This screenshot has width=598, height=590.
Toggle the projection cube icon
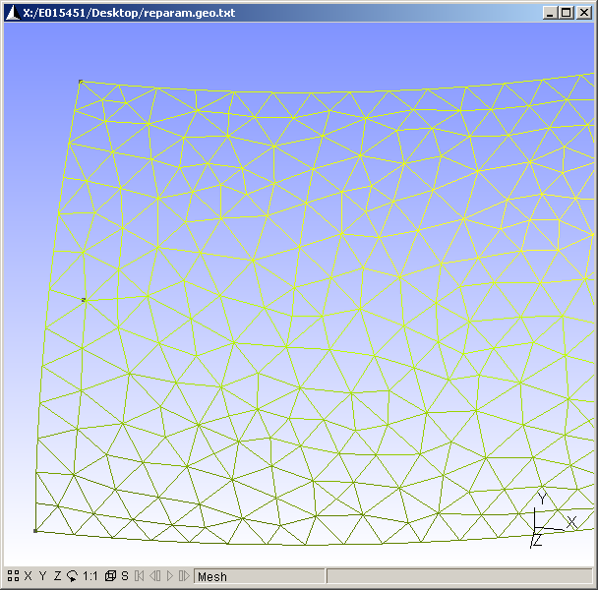click(x=110, y=576)
